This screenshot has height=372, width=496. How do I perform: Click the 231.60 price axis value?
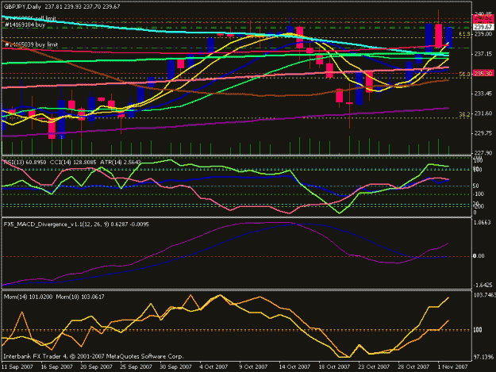click(483, 113)
